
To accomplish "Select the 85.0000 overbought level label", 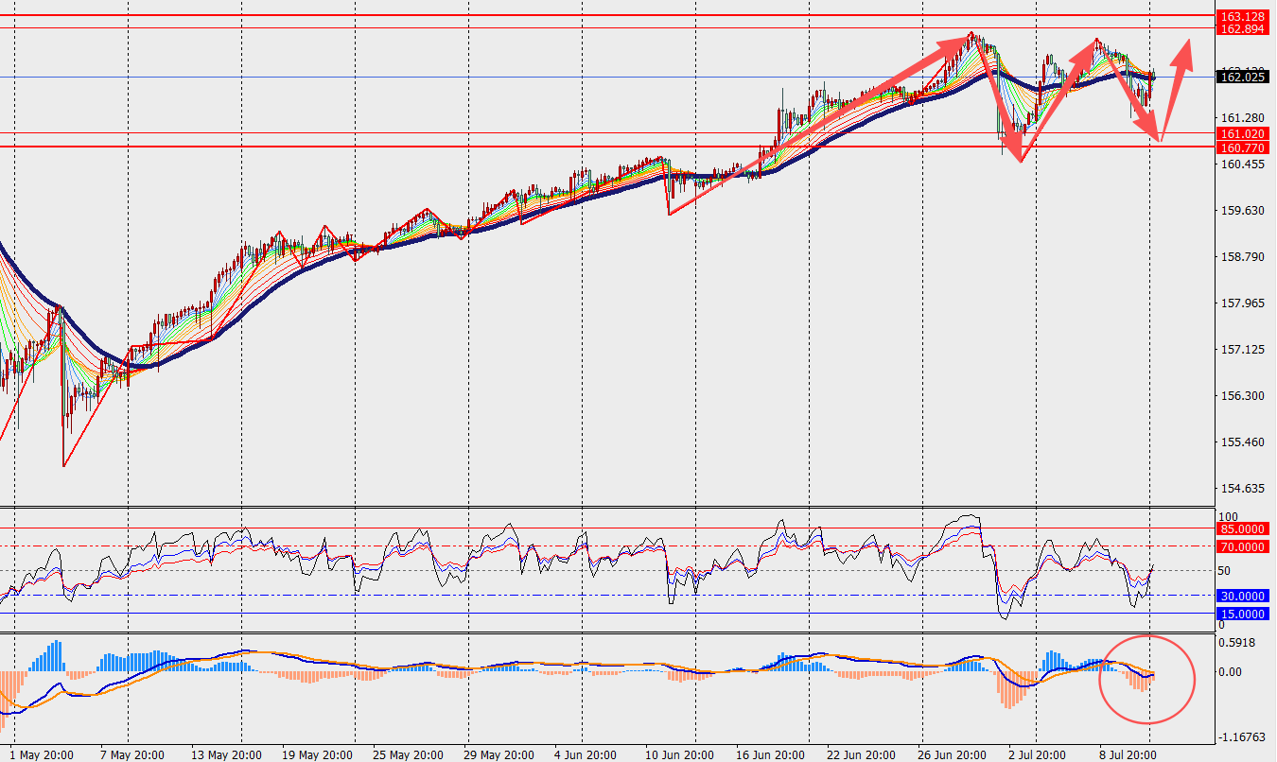I will [1243, 529].
